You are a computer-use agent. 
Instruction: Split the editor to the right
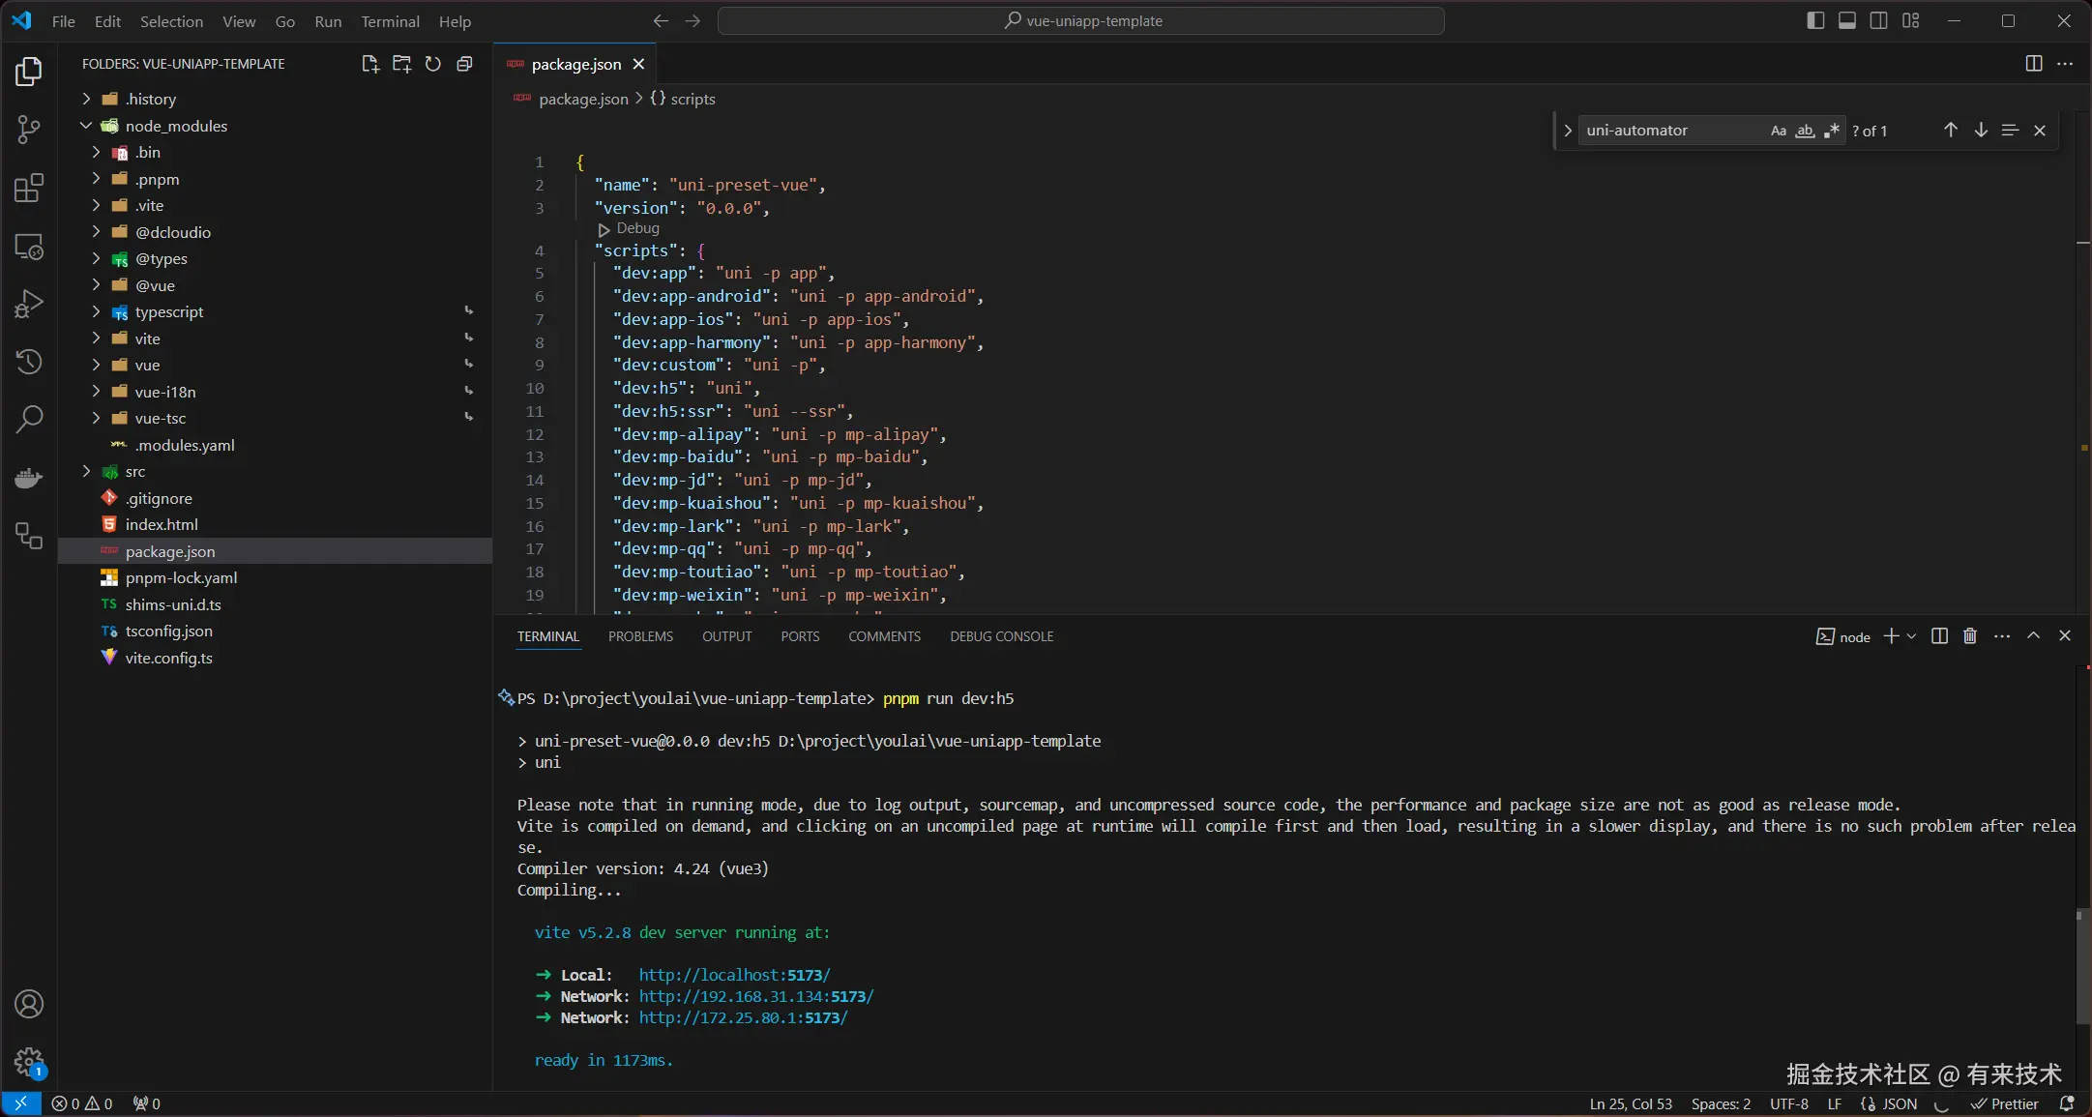pos(2033,64)
